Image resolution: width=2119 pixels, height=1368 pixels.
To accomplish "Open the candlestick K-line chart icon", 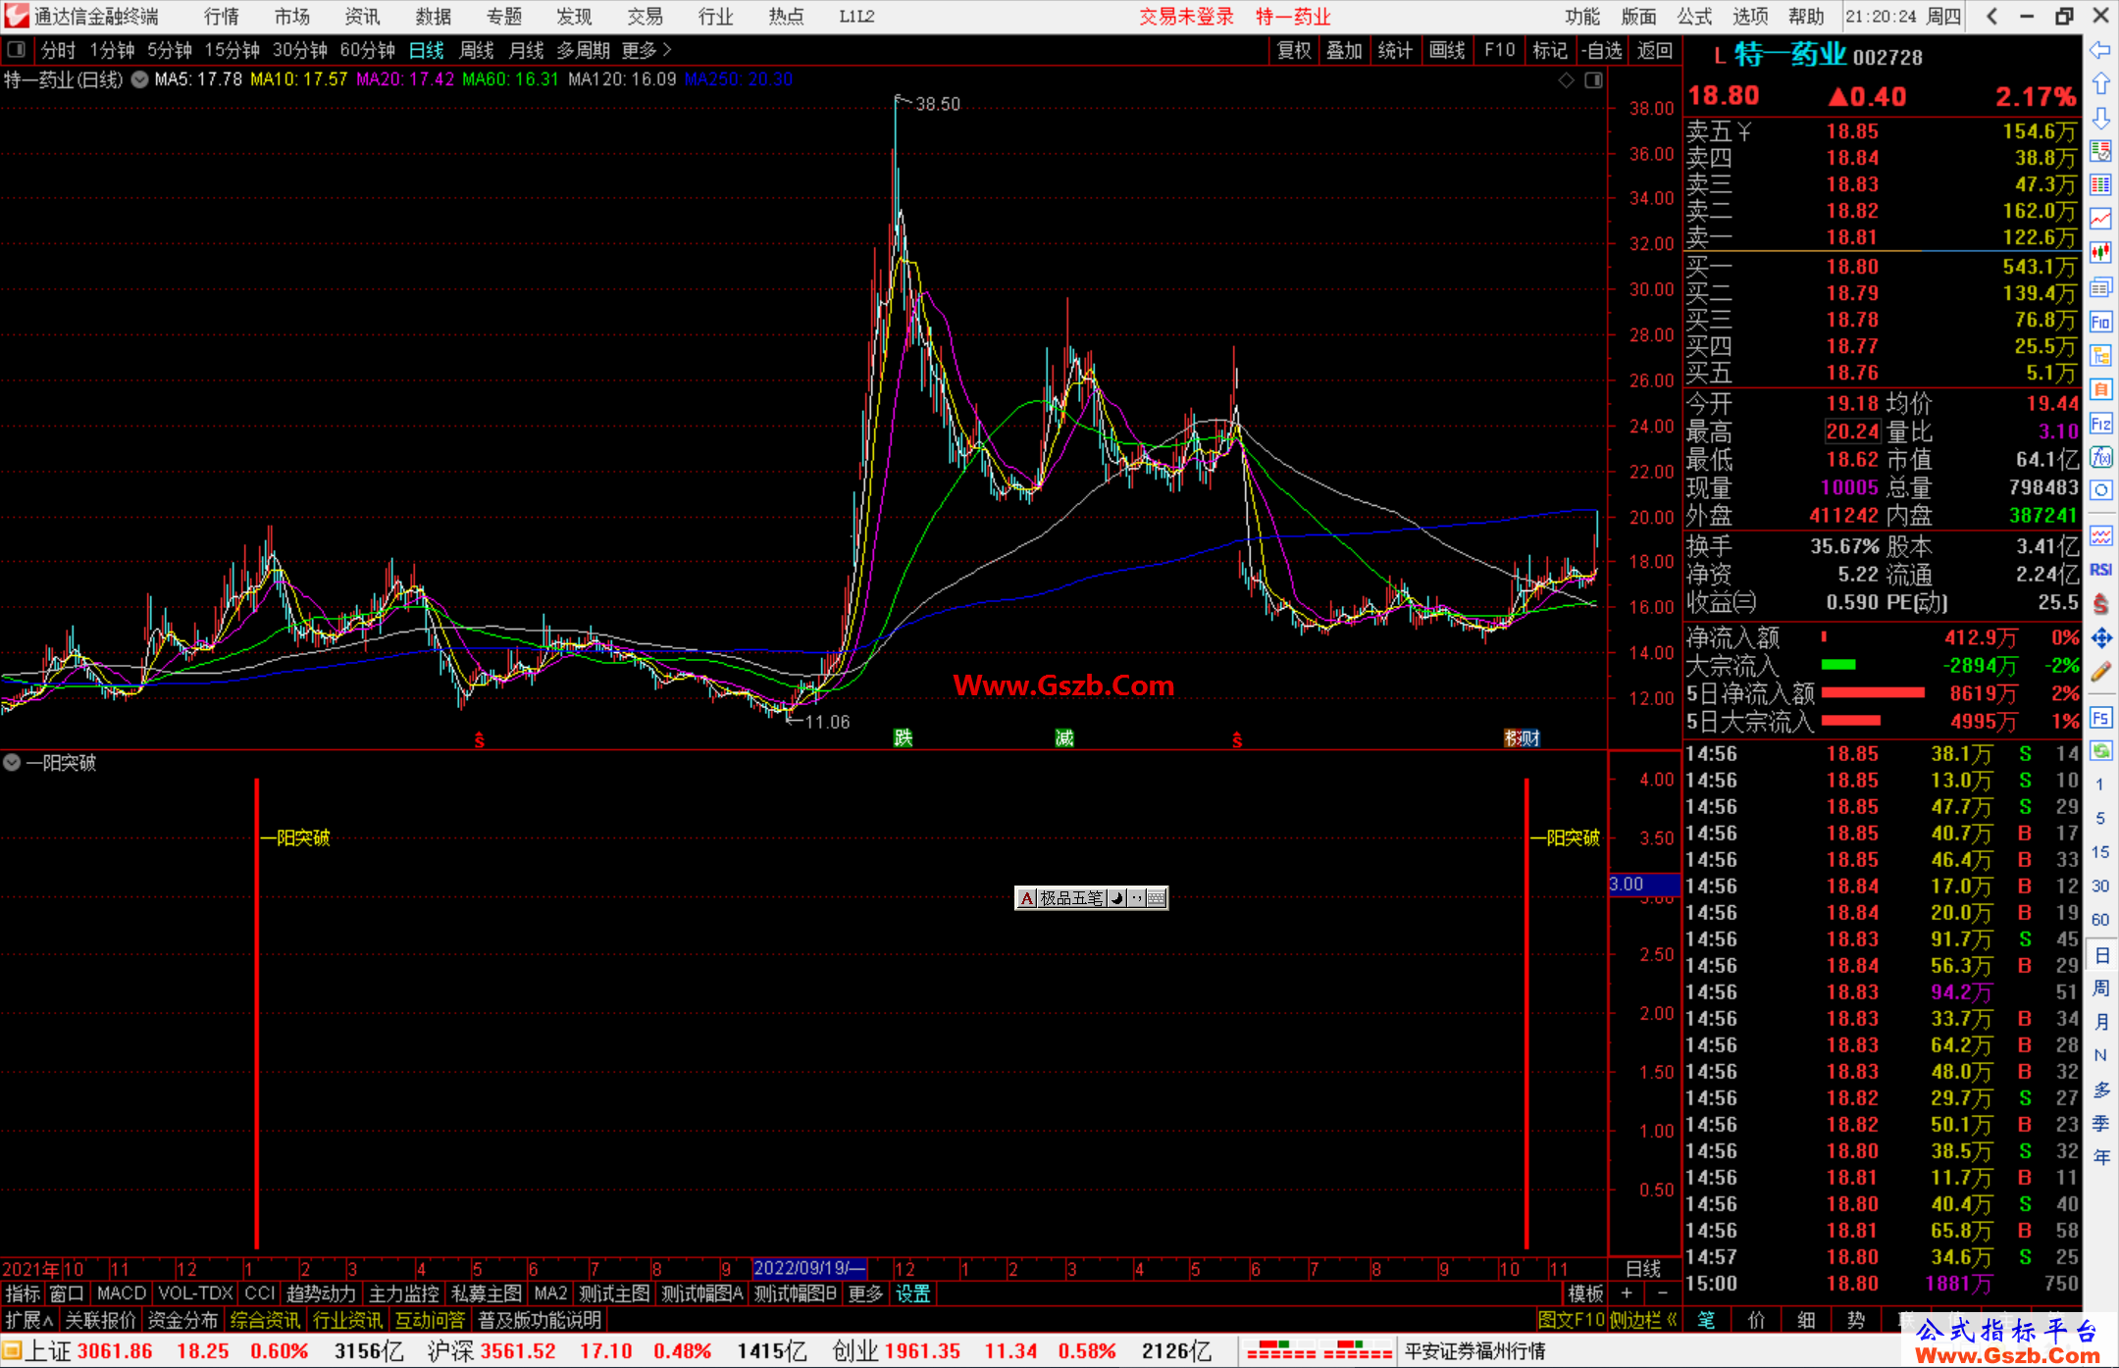I will click(2100, 253).
